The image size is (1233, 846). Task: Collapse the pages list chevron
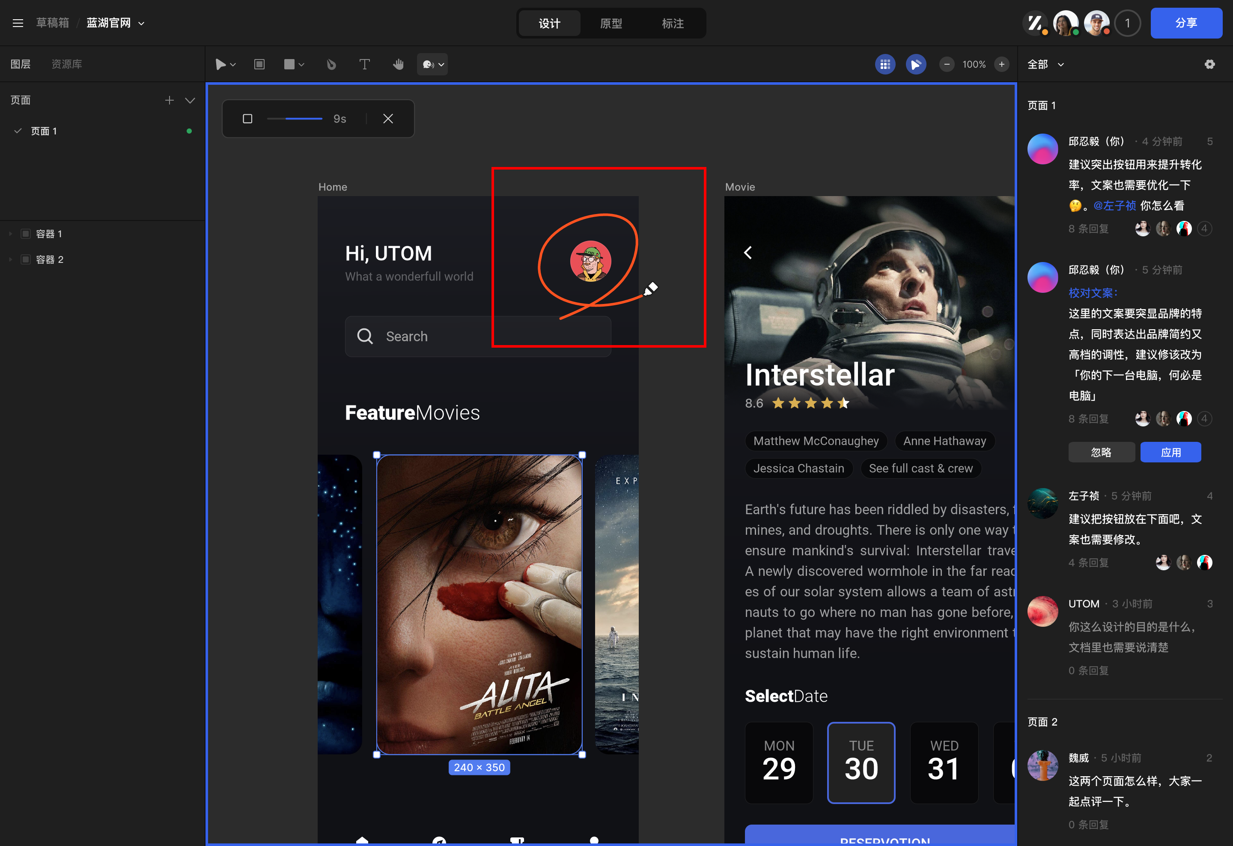190,100
